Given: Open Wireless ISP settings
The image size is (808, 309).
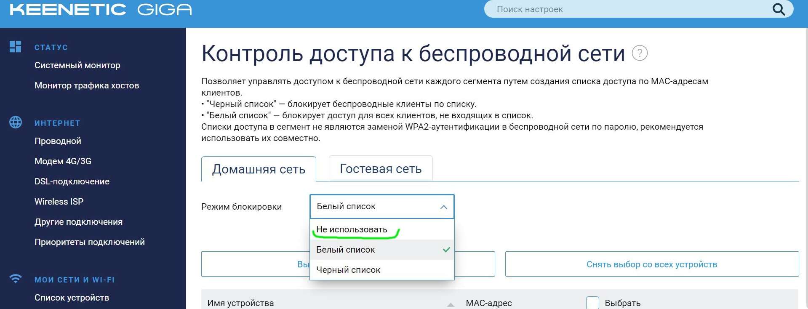Looking at the screenshot, I should pyautogui.click(x=59, y=202).
